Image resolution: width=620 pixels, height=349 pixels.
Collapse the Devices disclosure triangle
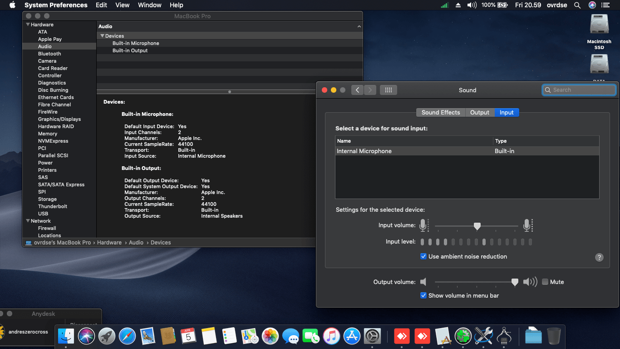(103, 36)
